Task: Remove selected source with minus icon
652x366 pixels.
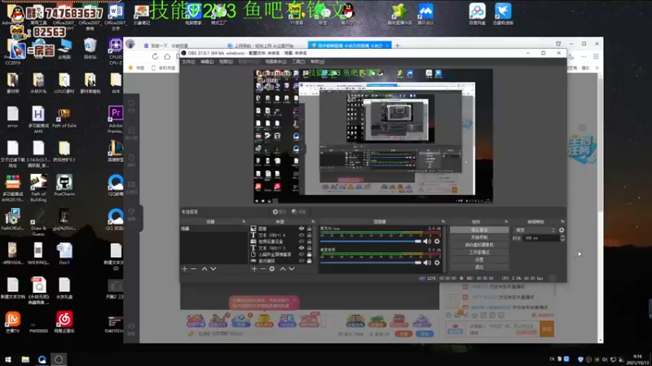Action: 262,269
